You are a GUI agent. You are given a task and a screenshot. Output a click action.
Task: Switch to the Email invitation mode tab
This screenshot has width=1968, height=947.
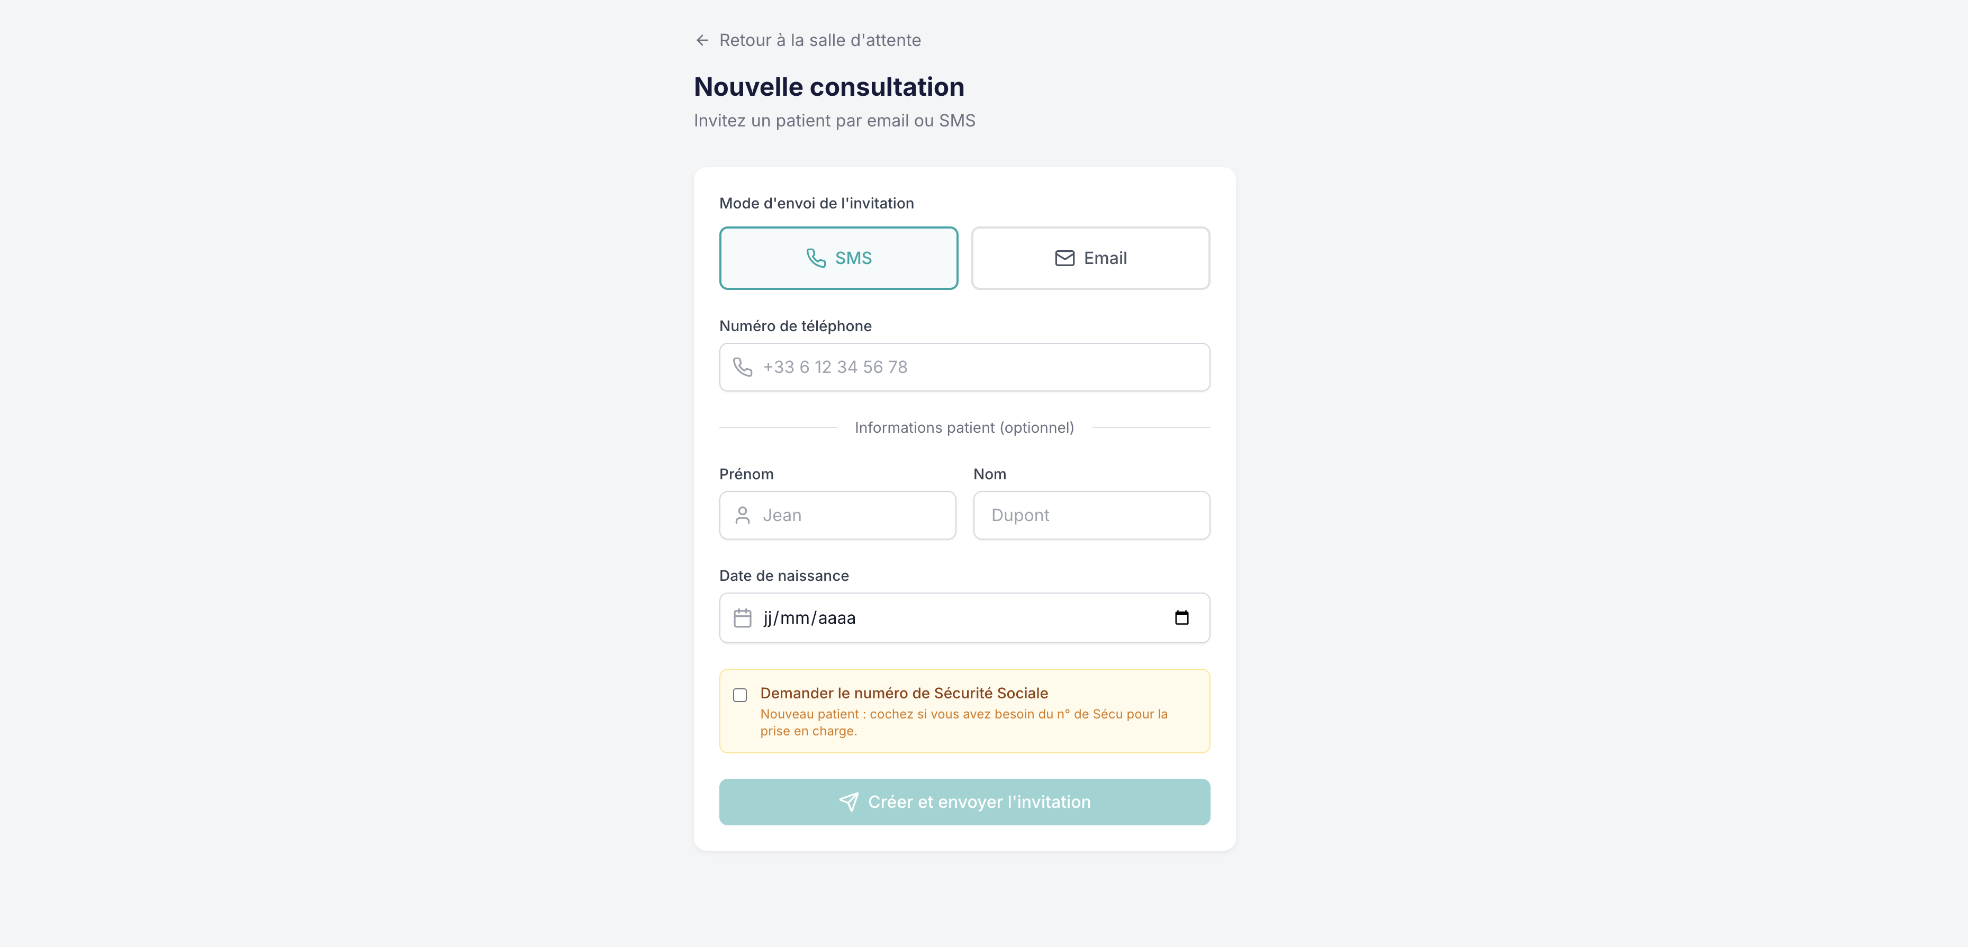(1090, 258)
